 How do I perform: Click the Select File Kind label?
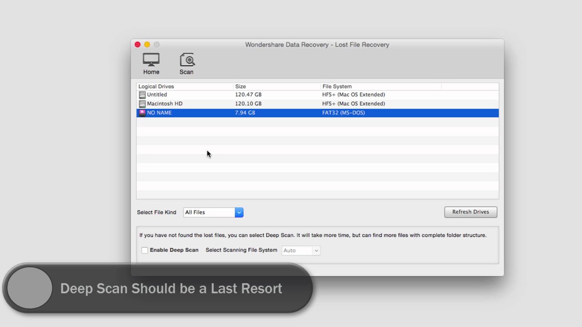tap(156, 212)
